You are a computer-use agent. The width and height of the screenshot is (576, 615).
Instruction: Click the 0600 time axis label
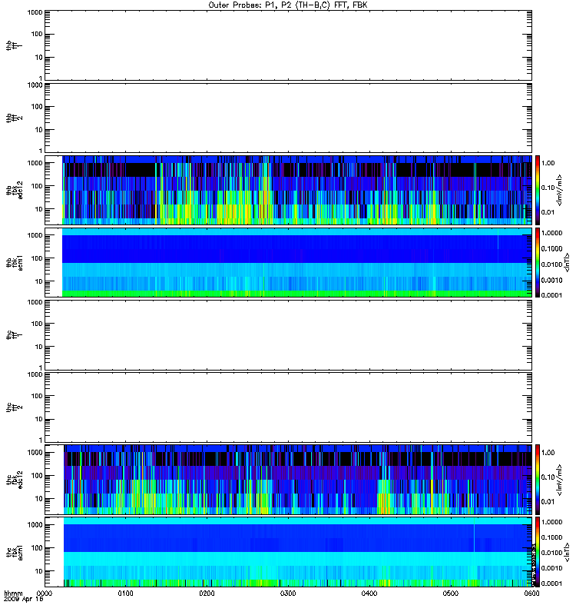click(x=531, y=593)
